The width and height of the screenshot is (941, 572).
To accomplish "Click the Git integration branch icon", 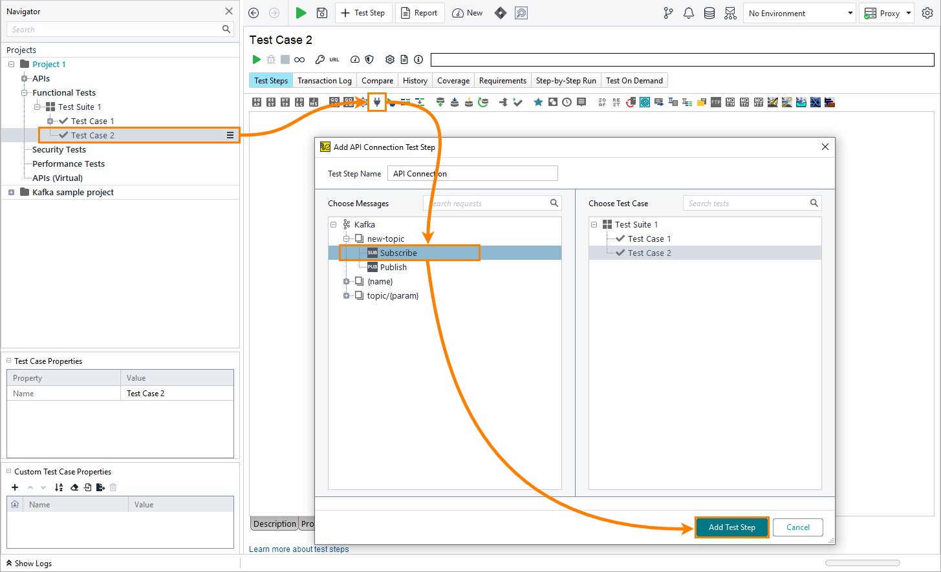I will (667, 13).
